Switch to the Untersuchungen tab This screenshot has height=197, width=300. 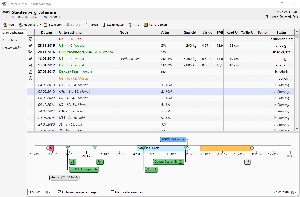pos(13,33)
